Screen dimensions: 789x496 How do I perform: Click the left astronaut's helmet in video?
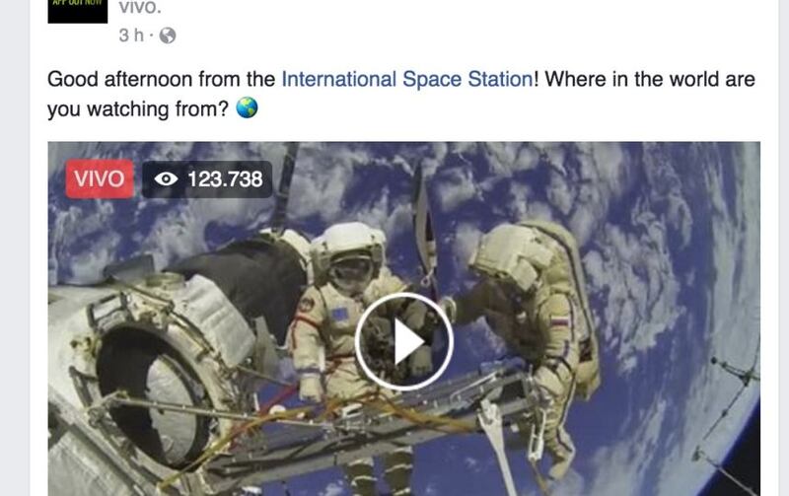pyautogui.click(x=348, y=256)
